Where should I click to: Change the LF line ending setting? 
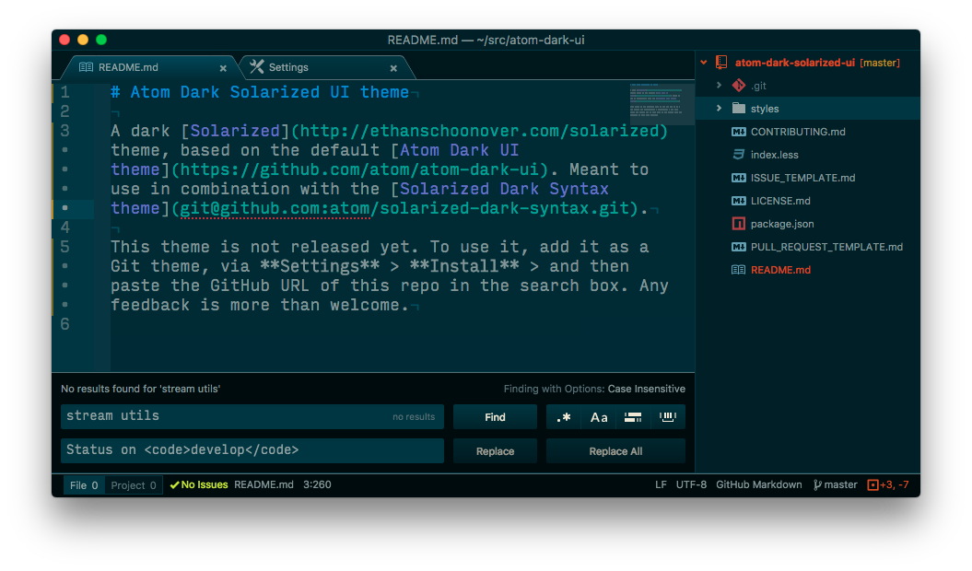coord(661,484)
